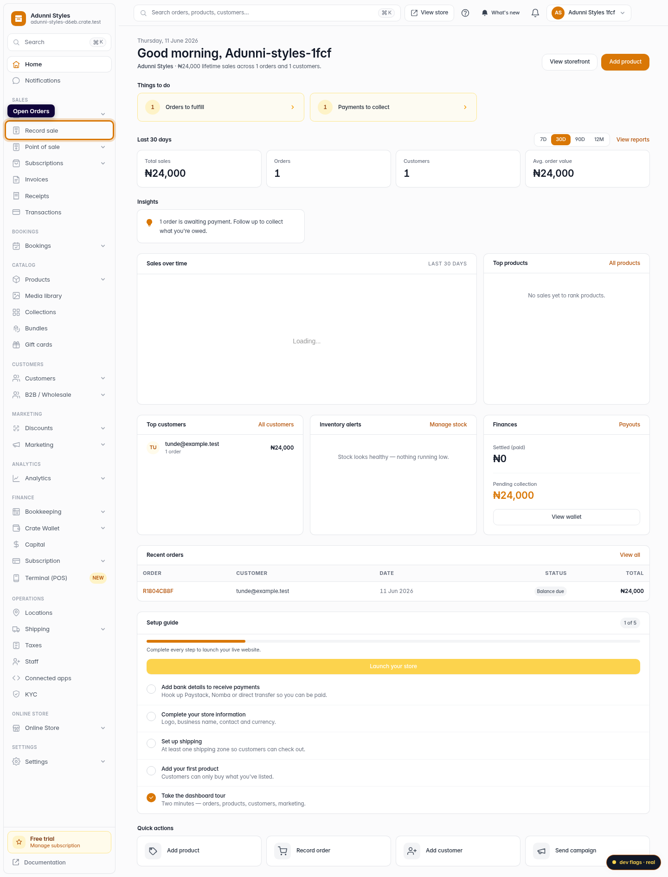Expand the Crate Wallet chevron
The image size is (668, 877).
click(103, 528)
